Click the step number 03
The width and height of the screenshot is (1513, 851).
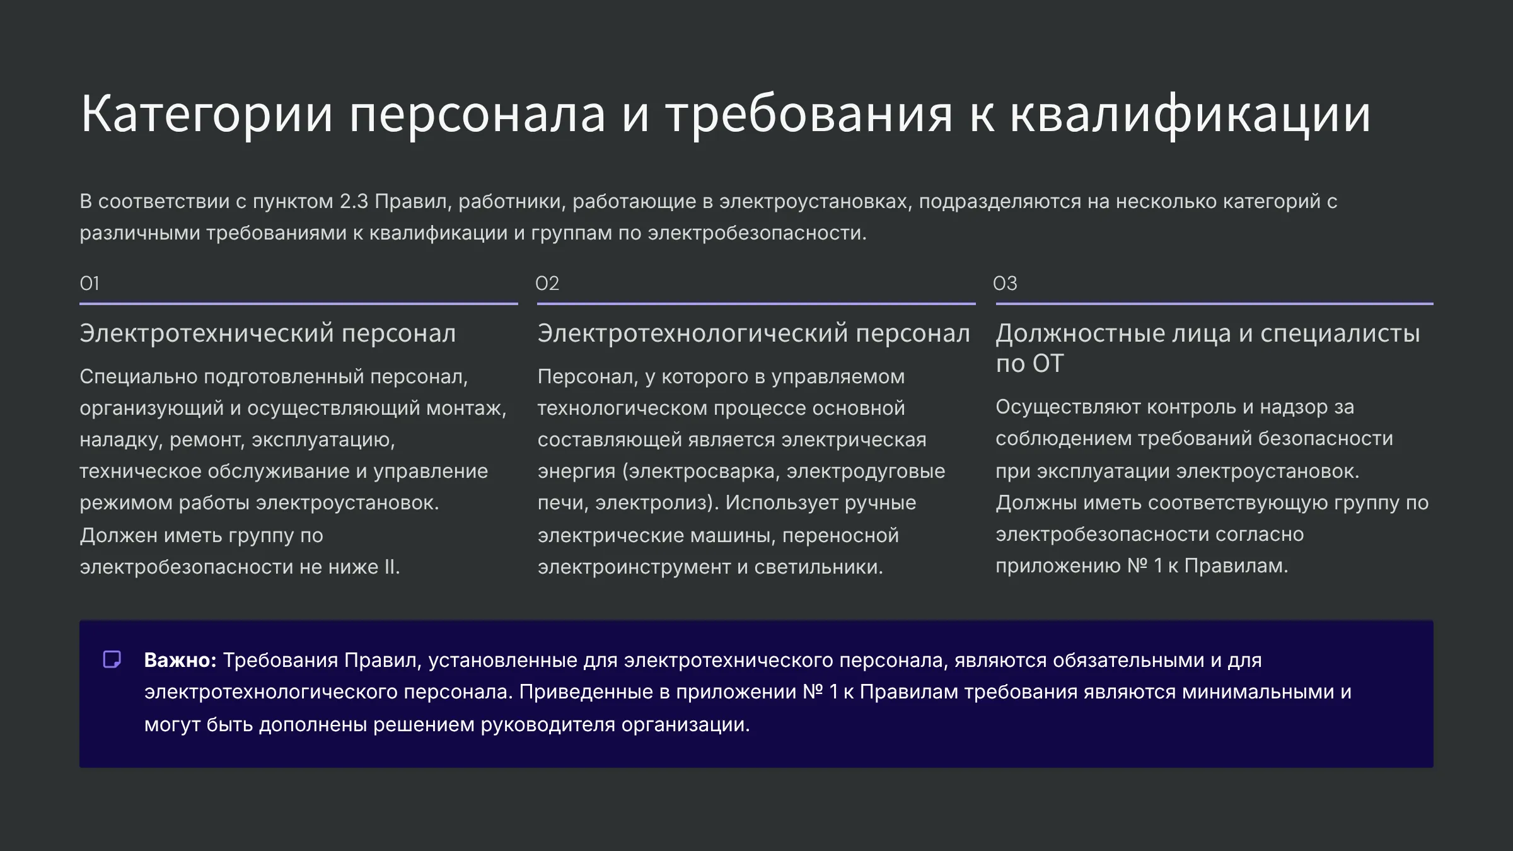tap(1005, 284)
